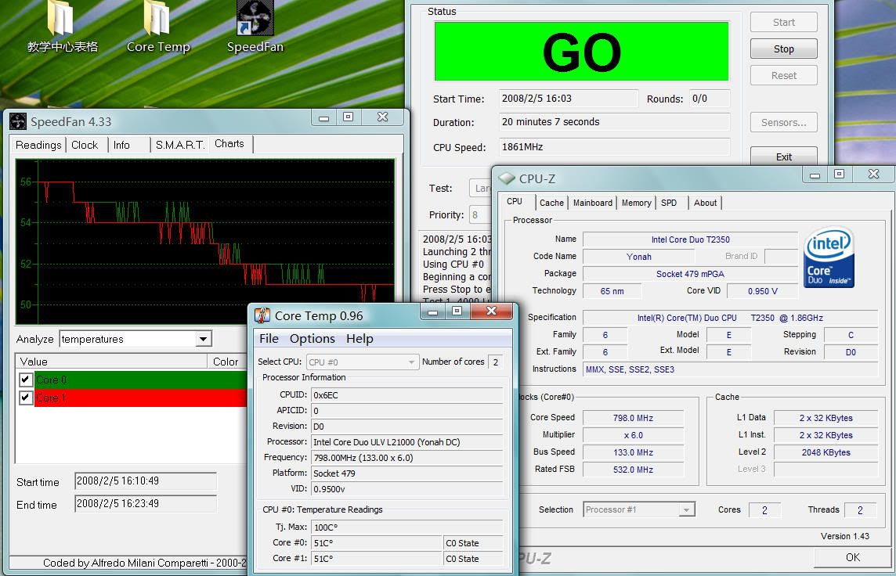The image size is (896, 576).
Task: Click the Duration 20 minutes 7 seconds field
Action: click(614, 121)
